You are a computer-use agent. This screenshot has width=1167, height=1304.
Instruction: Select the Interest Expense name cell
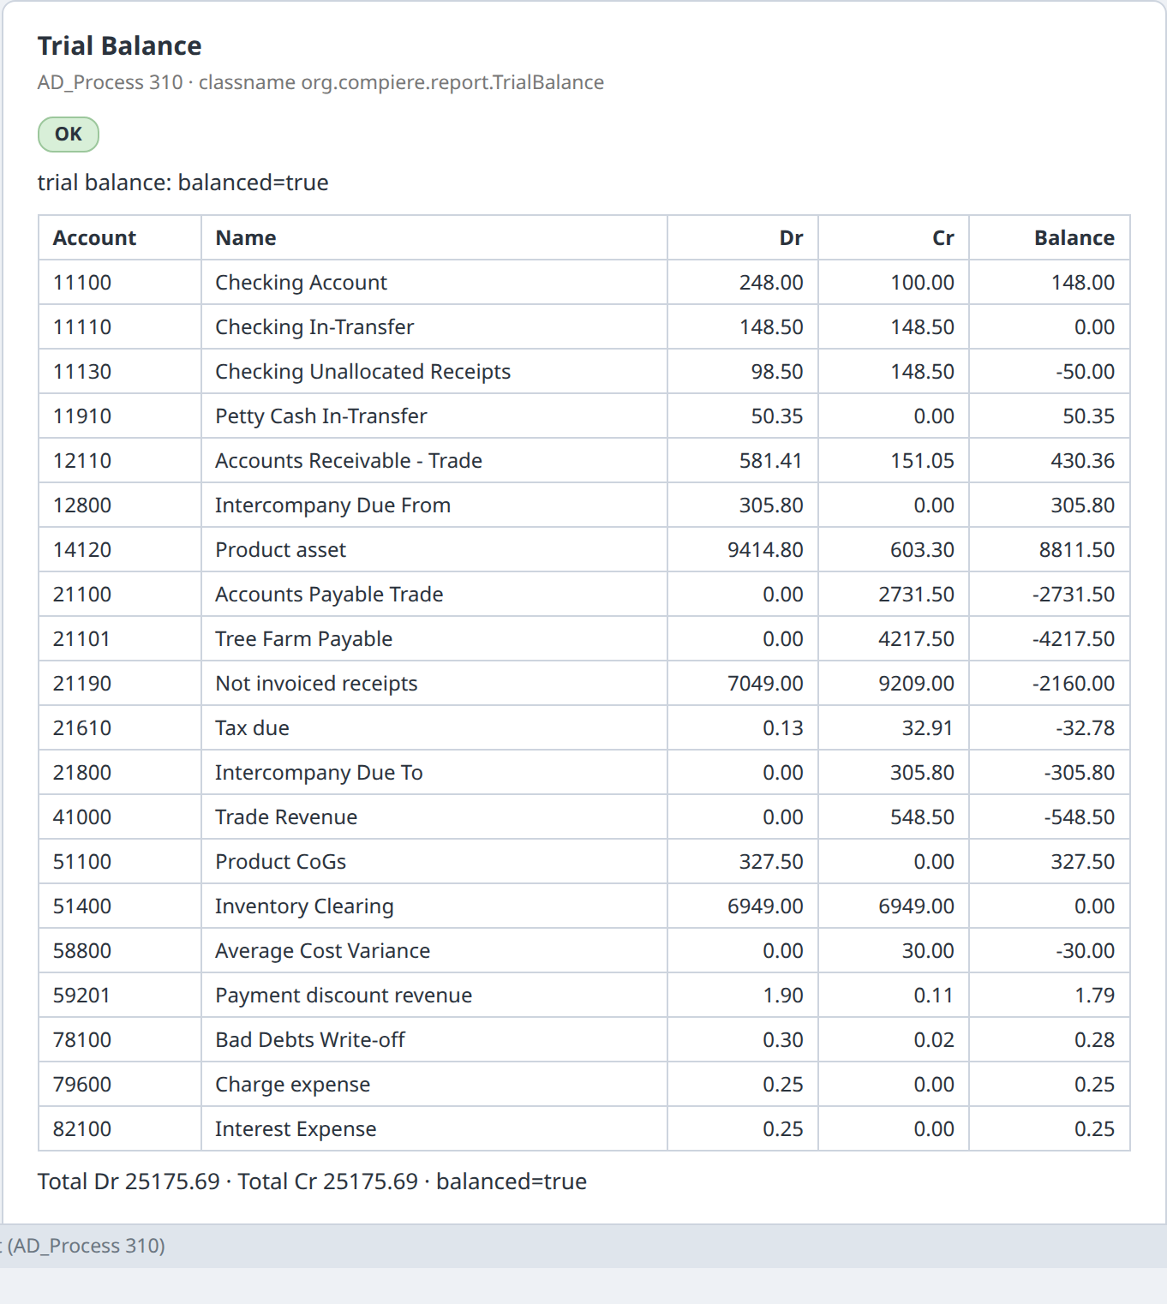click(434, 1129)
